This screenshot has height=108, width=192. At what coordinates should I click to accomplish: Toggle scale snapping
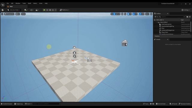(140, 14)
